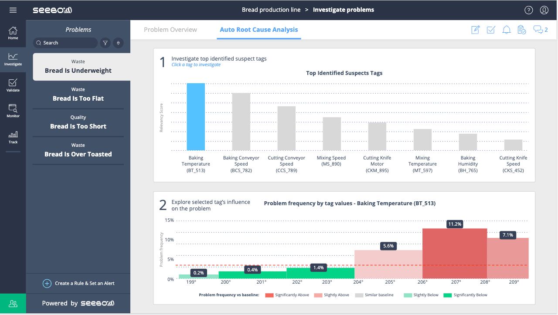Screen dimensions: 558x315
Task: Click the checkbox task icon in toolbar
Action: pos(491,30)
